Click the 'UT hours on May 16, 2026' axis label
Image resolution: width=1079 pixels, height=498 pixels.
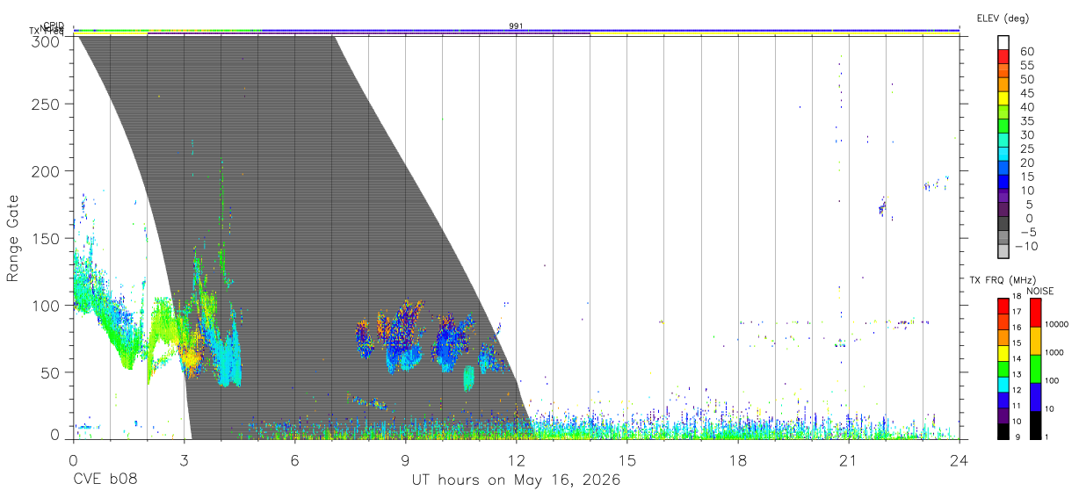click(x=517, y=480)
